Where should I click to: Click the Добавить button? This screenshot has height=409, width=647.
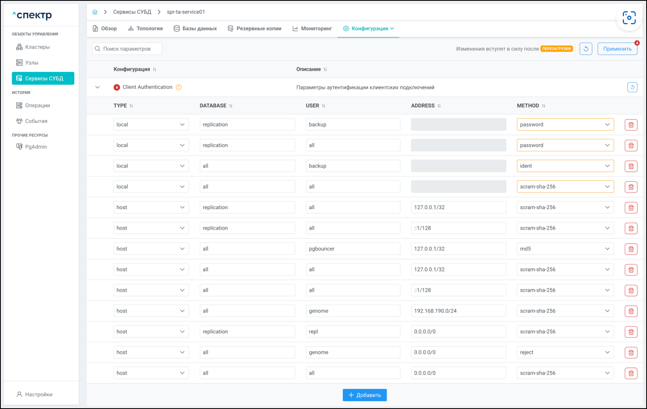[365, 395]
